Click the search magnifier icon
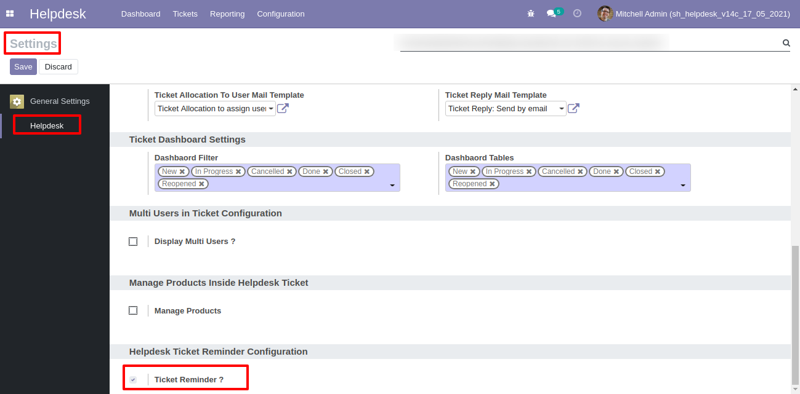This screenshot has width=800, height=394. point(786,43)
